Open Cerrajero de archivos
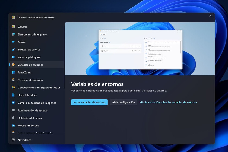The width and height of the screenshot is (228, 152). pyautogui.click(x=36, y=80)
